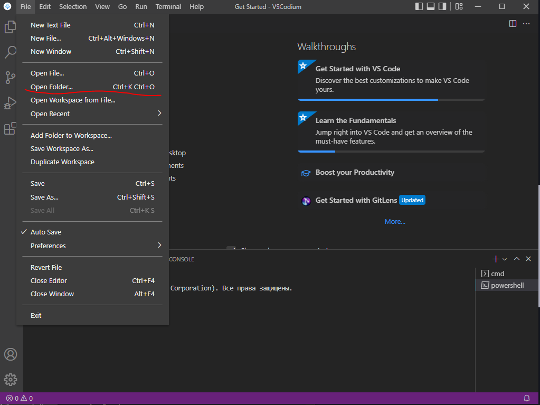
Task: Choose Open File... menu item
Action: 92,73
